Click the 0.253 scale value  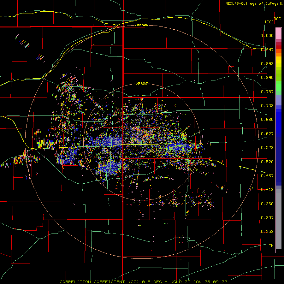[x=267, y=232]
